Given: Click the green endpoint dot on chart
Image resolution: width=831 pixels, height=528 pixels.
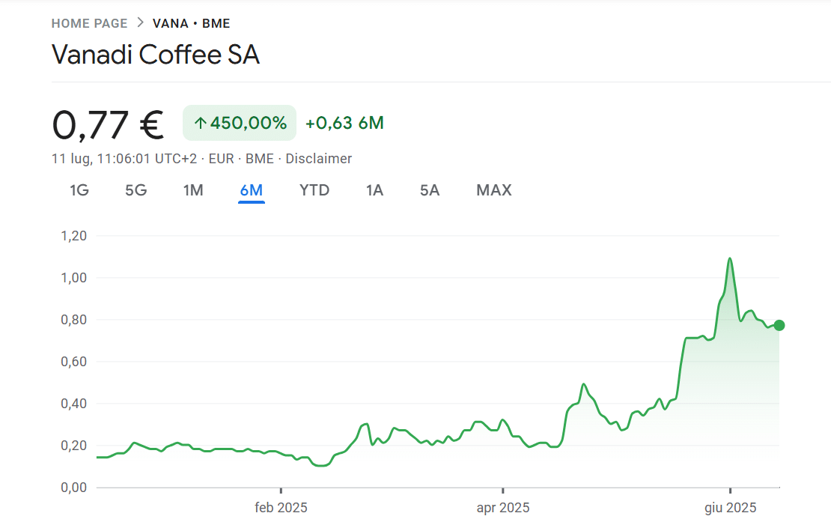Looking at the screenshot, I should (779, 326).
